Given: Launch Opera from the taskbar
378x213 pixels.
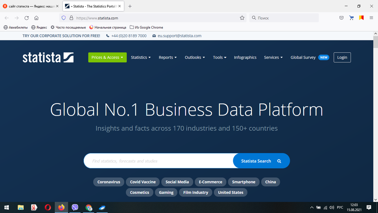Looking at the screenshot, I should point(48,207).
